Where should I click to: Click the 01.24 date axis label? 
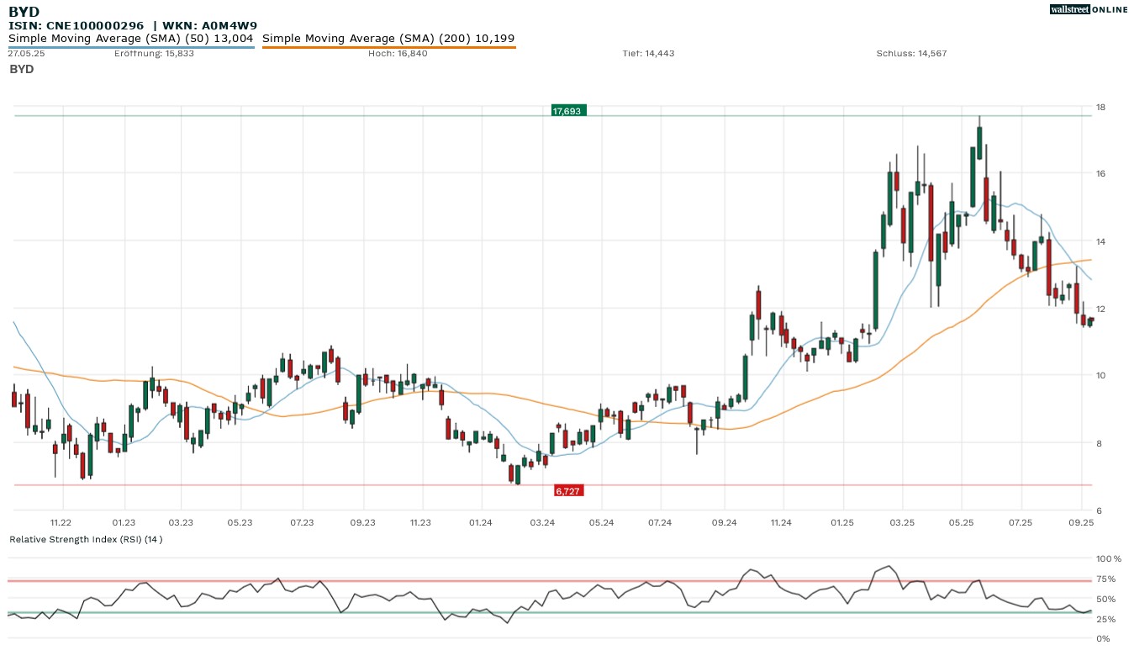click(x=481, y=522)
